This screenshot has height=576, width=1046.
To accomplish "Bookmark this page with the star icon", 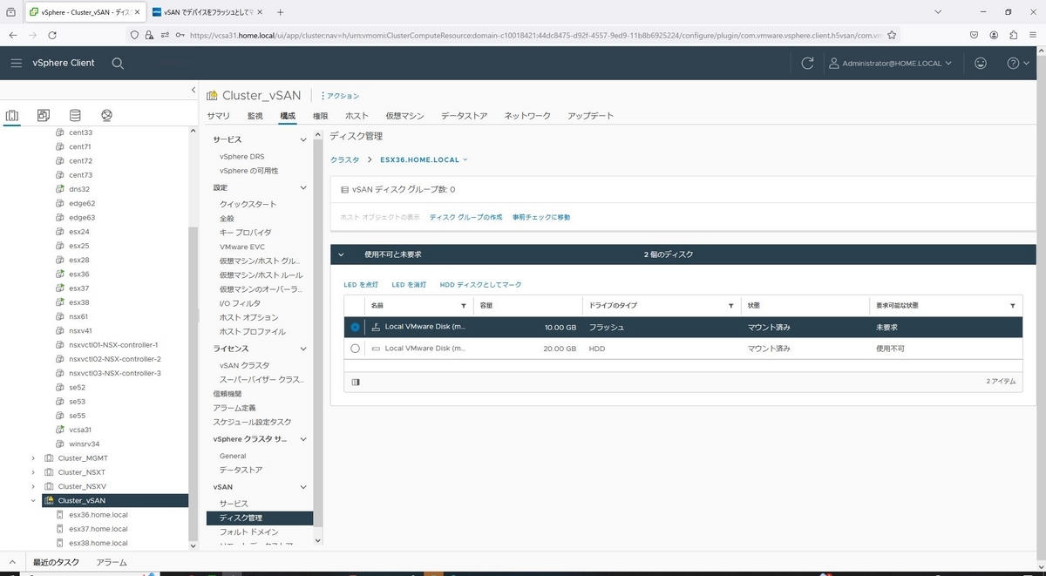I will (892, 35).
